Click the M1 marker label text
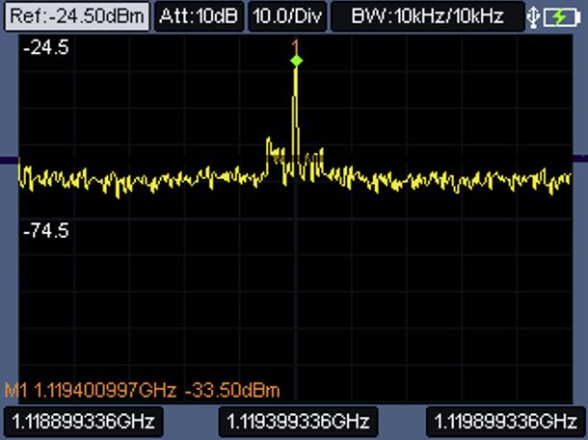The height and width of the screenshot is (440, 588). tap(16, 391)
